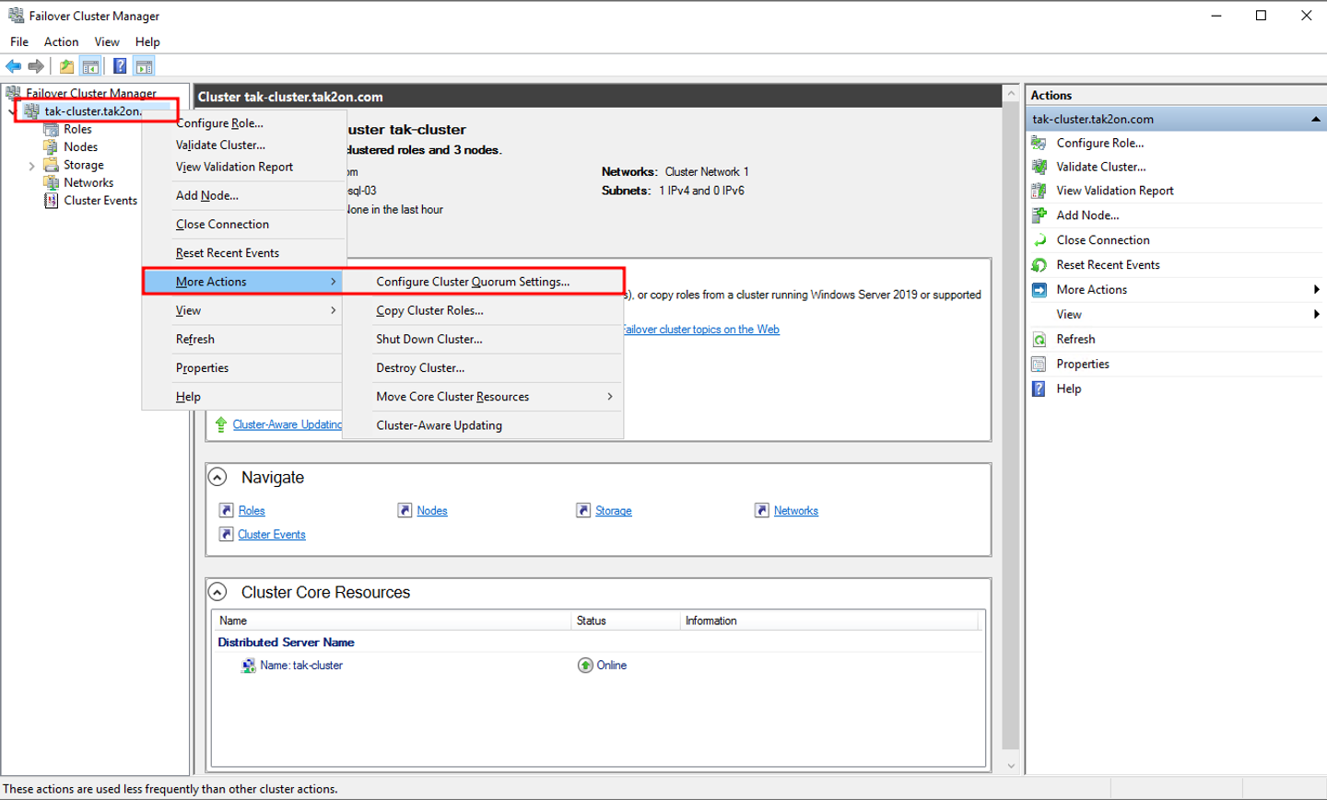The height and width of the screenshot is (800, 1327).
Task: Open the Storage link under Navigate
Action: click(614, 511)
